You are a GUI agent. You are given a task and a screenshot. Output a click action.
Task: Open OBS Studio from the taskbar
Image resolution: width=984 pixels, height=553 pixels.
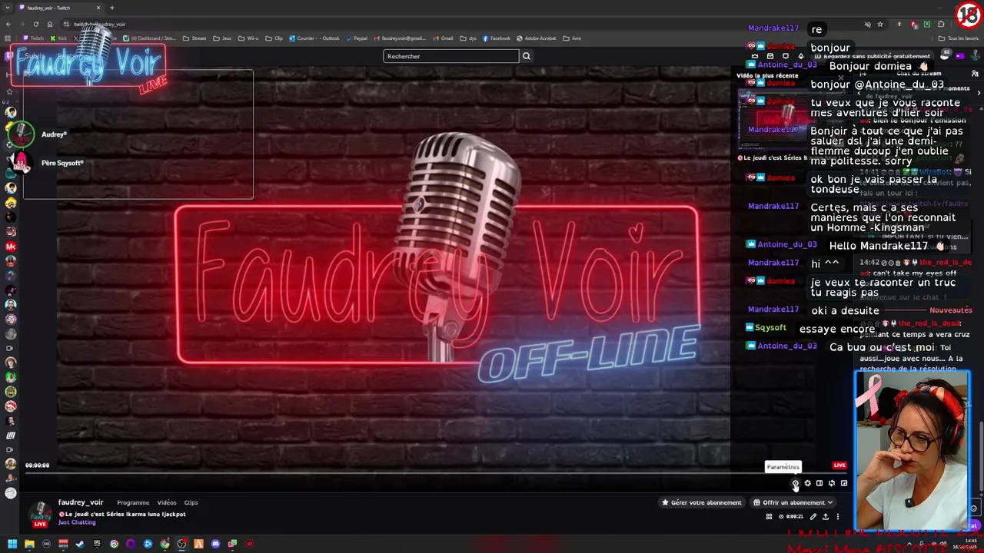(181, 544)
